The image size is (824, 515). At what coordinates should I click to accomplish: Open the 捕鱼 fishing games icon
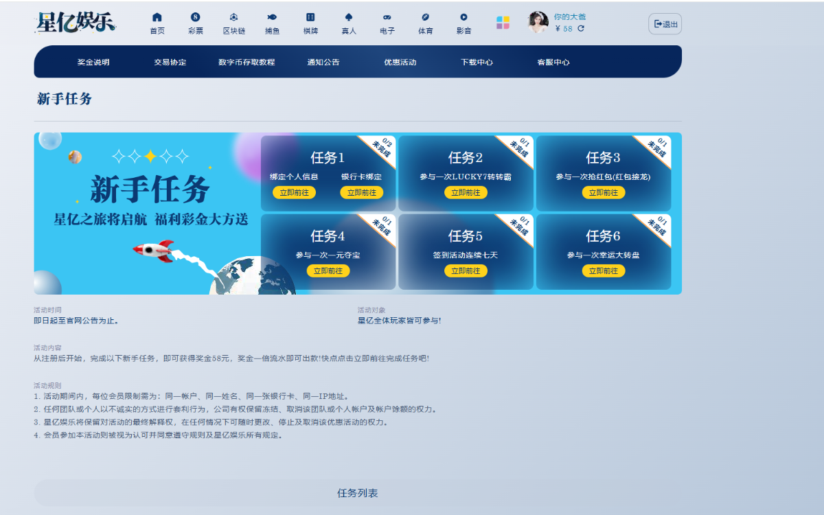pos(272,18)
